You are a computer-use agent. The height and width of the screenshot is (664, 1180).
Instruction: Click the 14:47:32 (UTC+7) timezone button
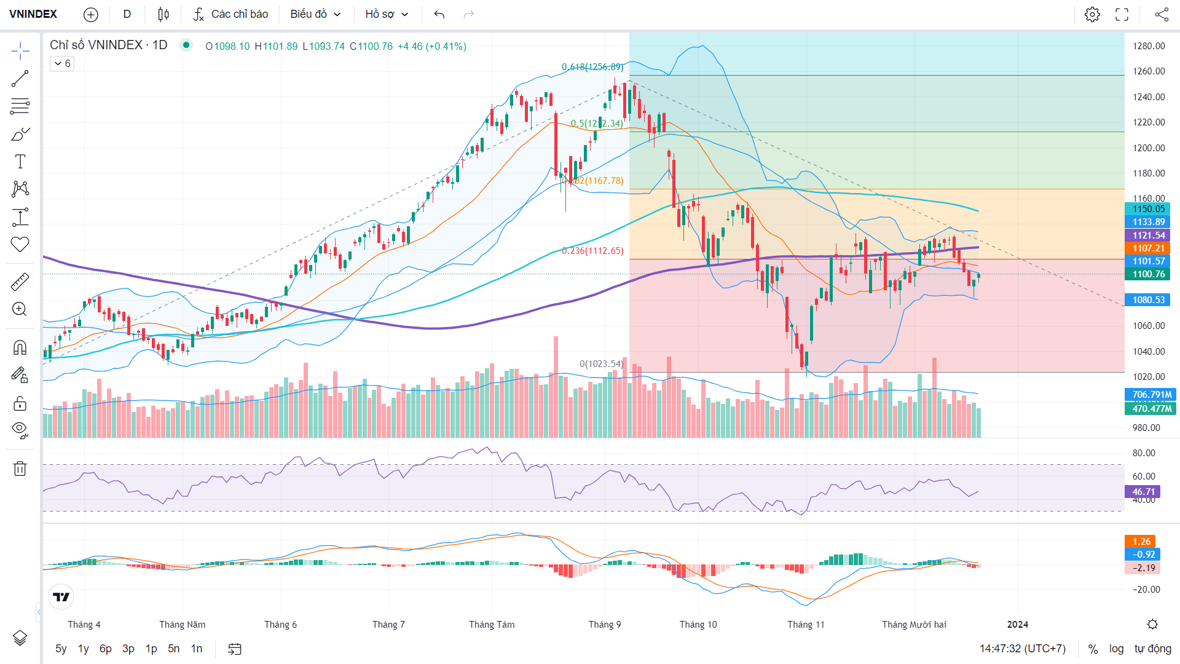pyautogui.click(x=1023, y=649)
